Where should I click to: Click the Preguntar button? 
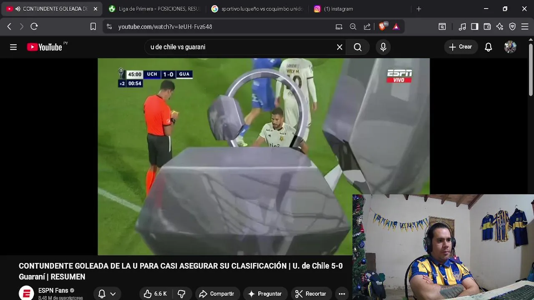point(265,294)
